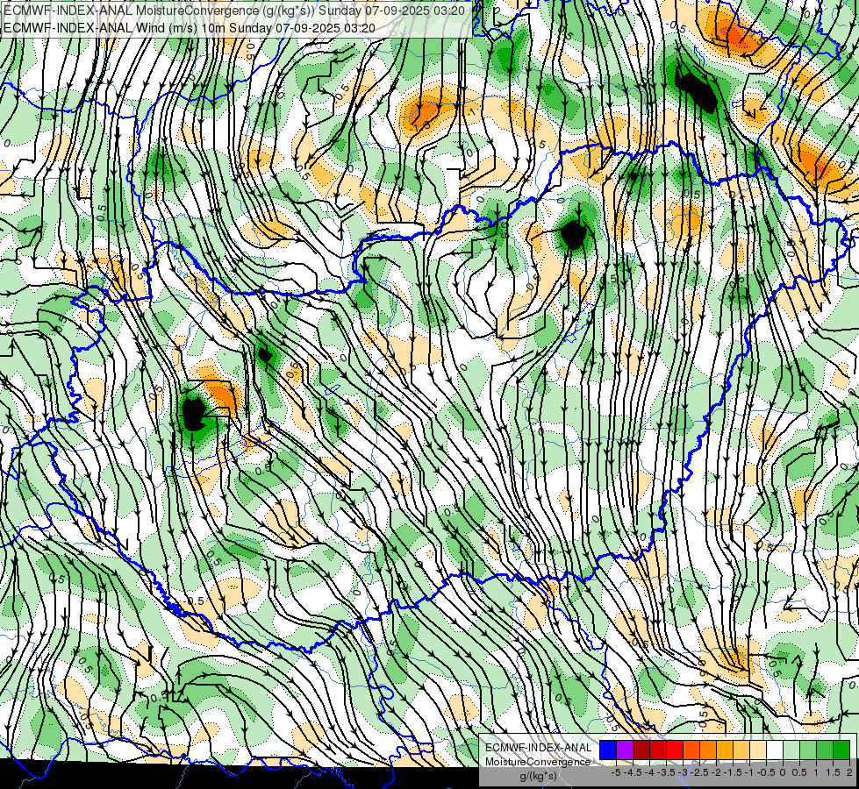Click the 1 tick label on legend
859x789 pixels.
(816, 772)
